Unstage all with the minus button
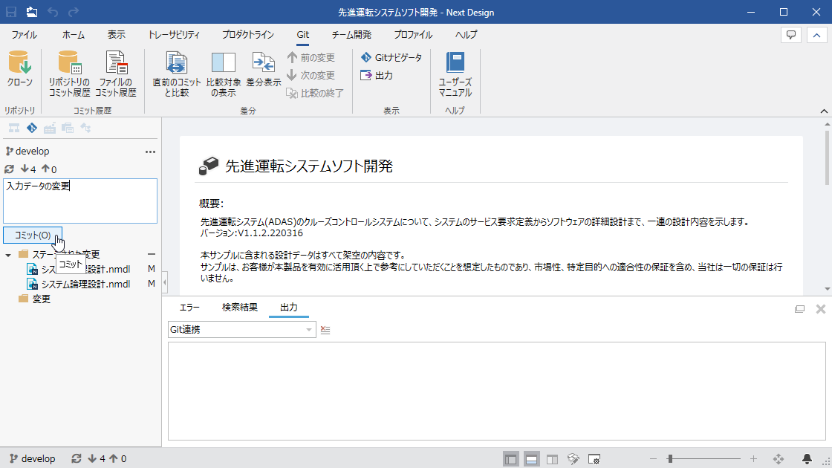 click(x=152, y=254)
